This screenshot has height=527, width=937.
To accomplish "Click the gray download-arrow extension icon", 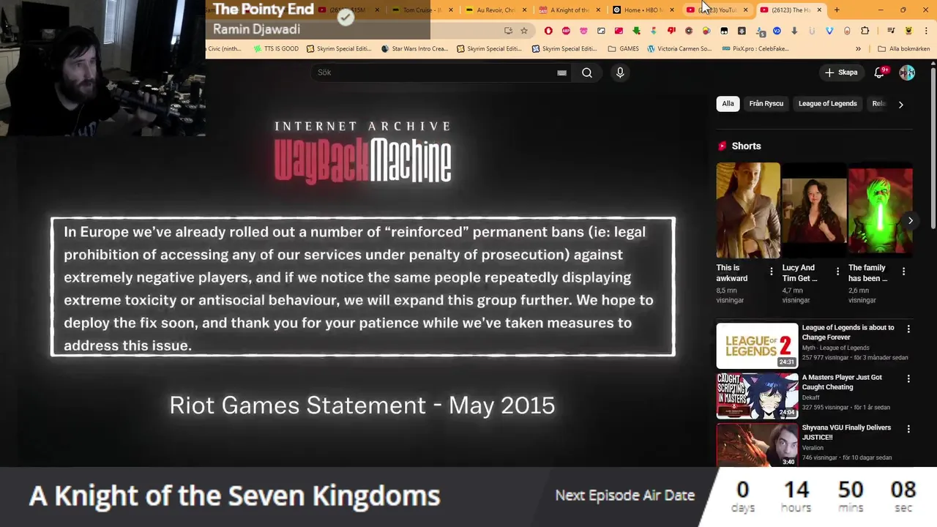I will pyautogui.click(x=794, y=31).
